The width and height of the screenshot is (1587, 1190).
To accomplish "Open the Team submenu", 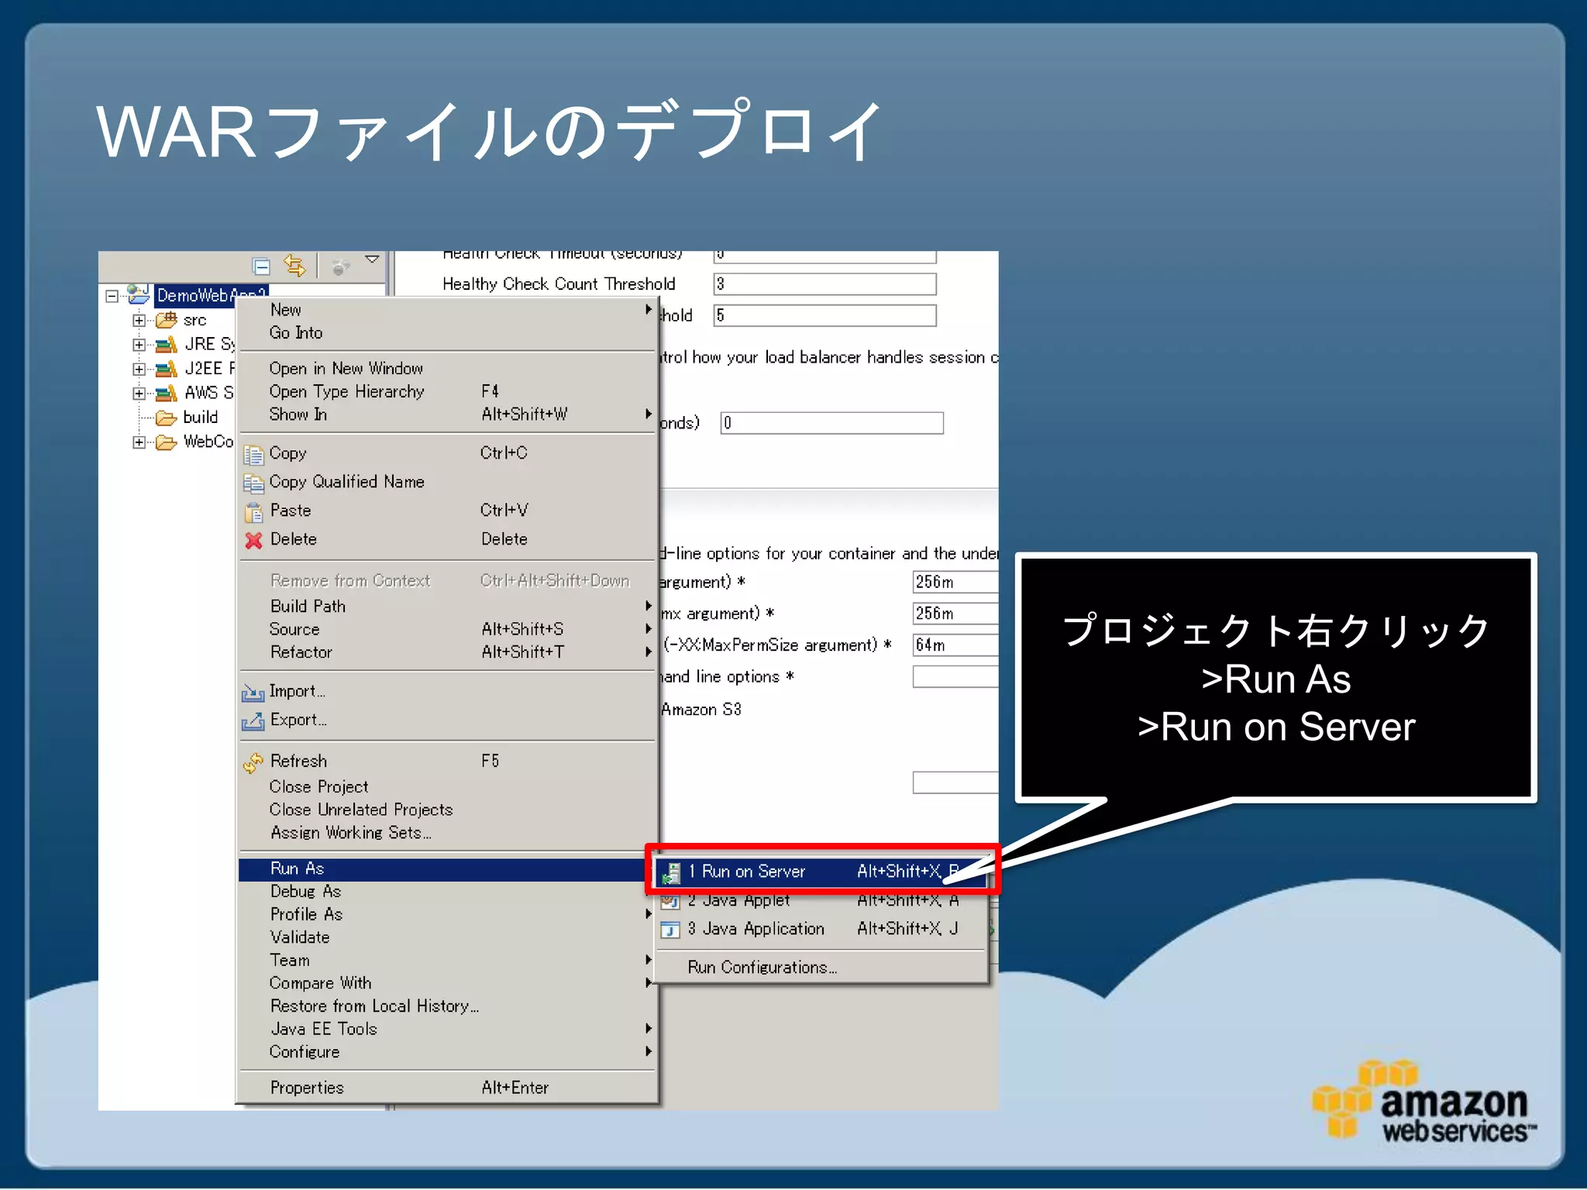I will 447,961.
